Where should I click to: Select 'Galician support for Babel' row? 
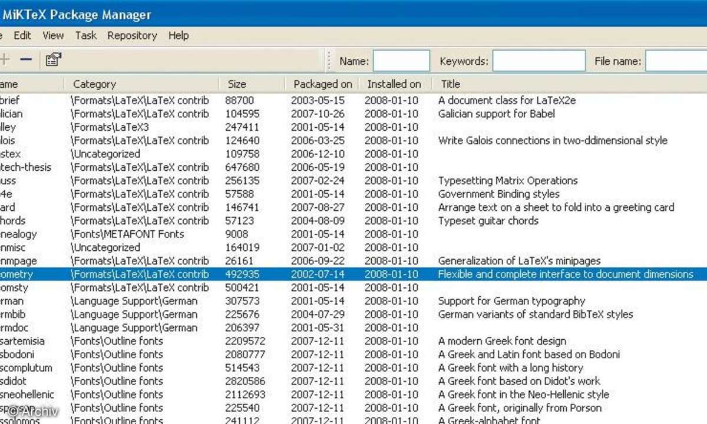click(353, 114)
